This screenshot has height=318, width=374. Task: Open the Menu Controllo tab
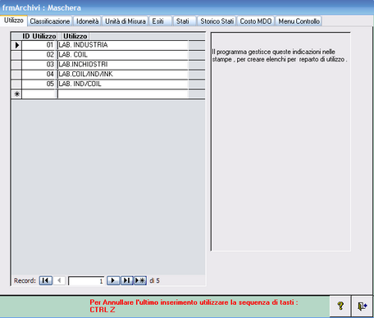pyautogui.click(x=299, y=21)
